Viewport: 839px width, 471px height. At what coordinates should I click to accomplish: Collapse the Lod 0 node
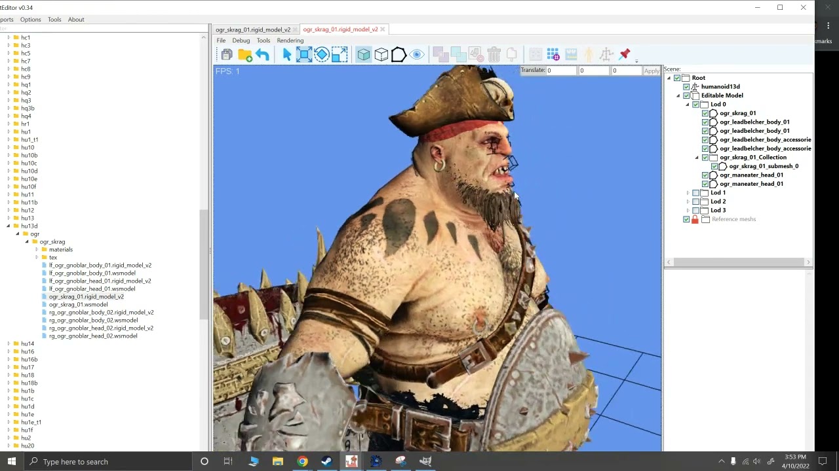688,105
